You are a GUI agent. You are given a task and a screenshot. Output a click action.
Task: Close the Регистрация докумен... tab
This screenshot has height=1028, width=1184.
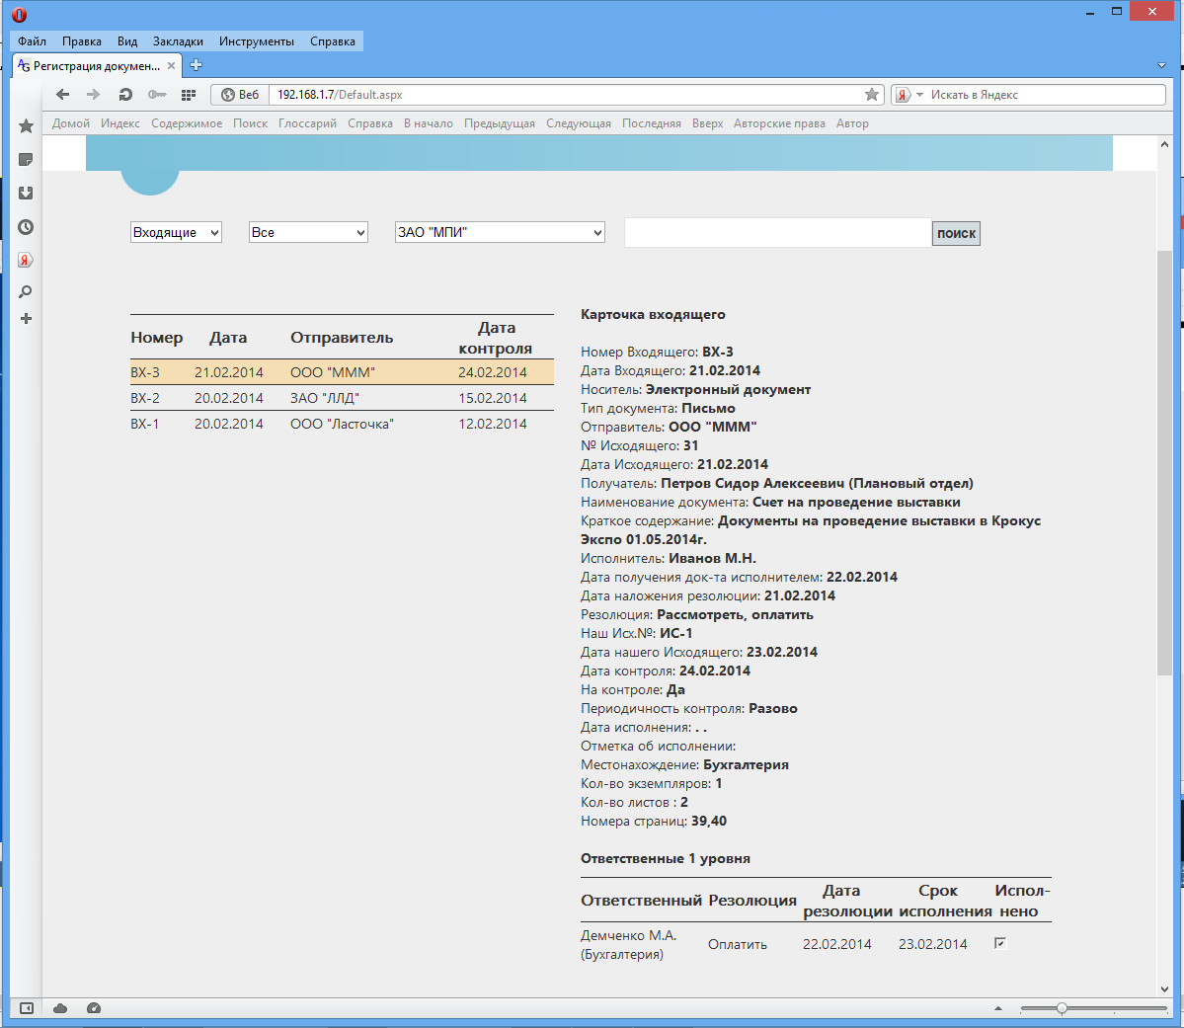tap(172, 66)
